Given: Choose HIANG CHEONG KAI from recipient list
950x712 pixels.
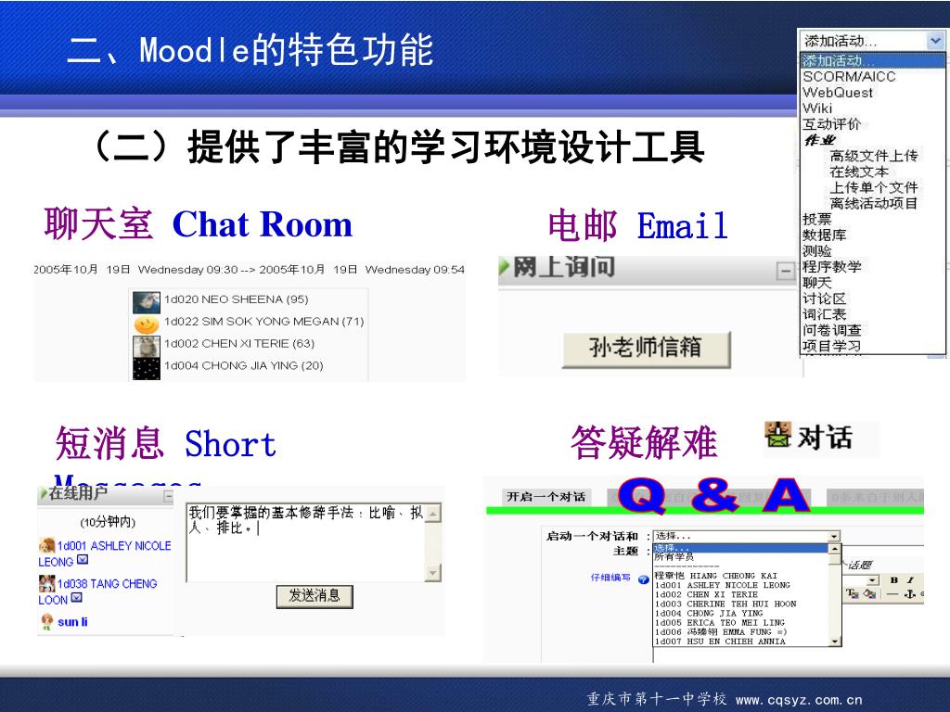Looking at the screenshot, I should tap(715, 576).
